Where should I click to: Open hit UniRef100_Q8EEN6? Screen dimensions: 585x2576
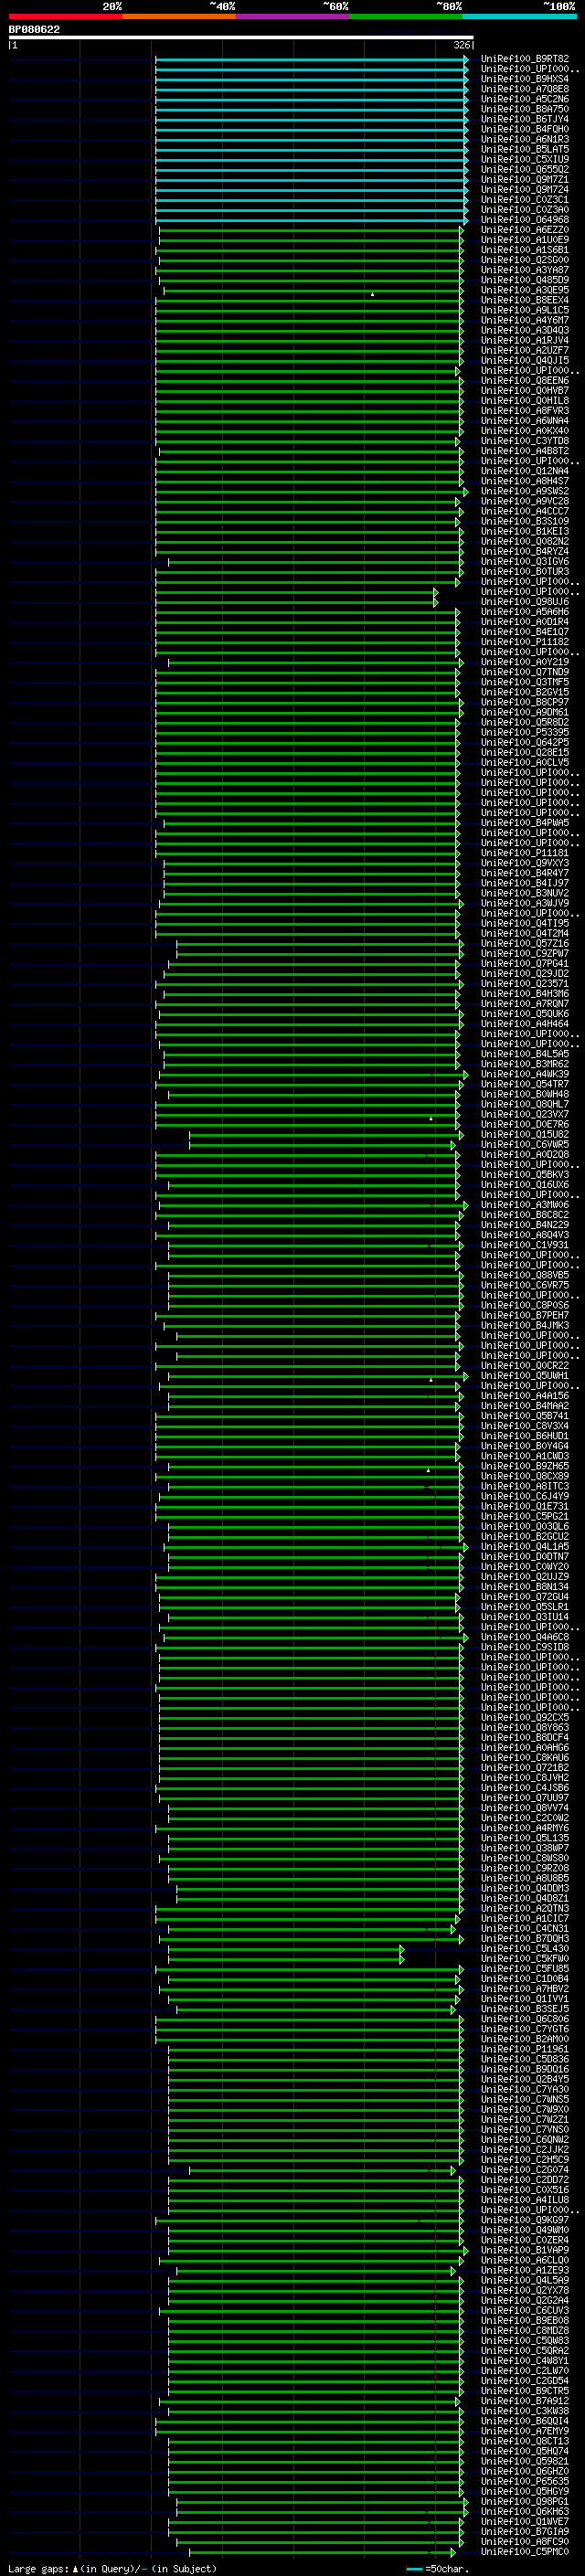(x=524, y=381)
